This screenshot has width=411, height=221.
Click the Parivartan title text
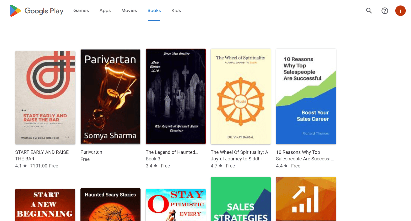[91, 152]
